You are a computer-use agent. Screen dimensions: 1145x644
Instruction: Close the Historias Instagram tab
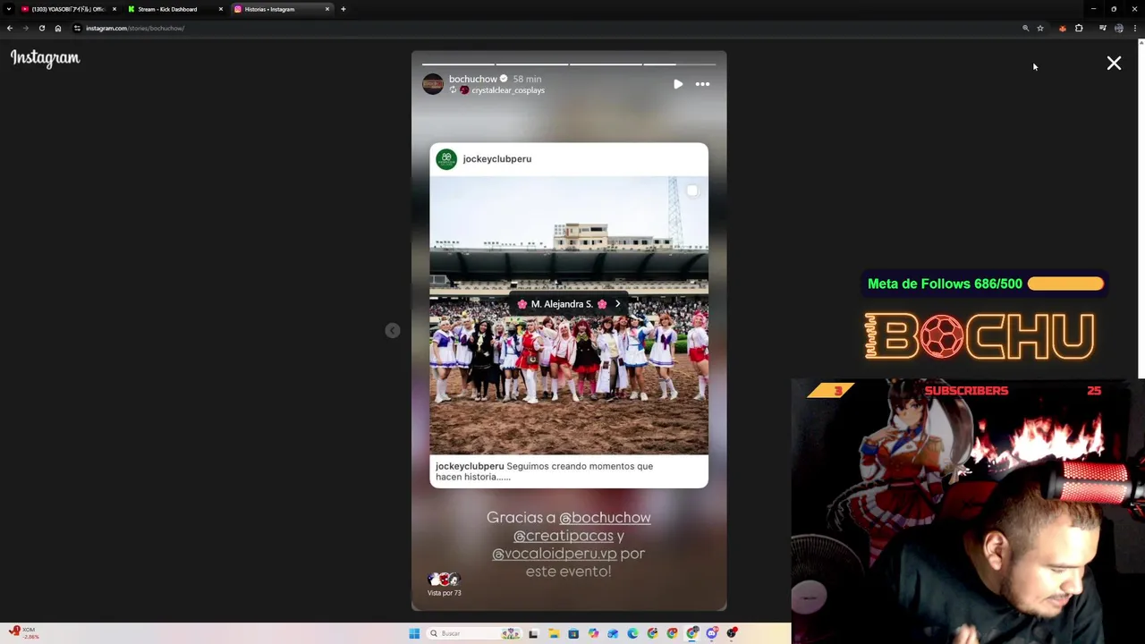coord(327,9)
